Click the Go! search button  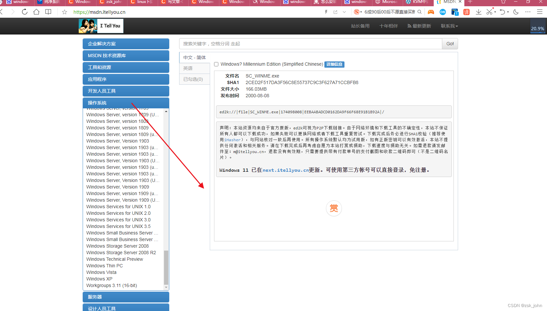450,44
